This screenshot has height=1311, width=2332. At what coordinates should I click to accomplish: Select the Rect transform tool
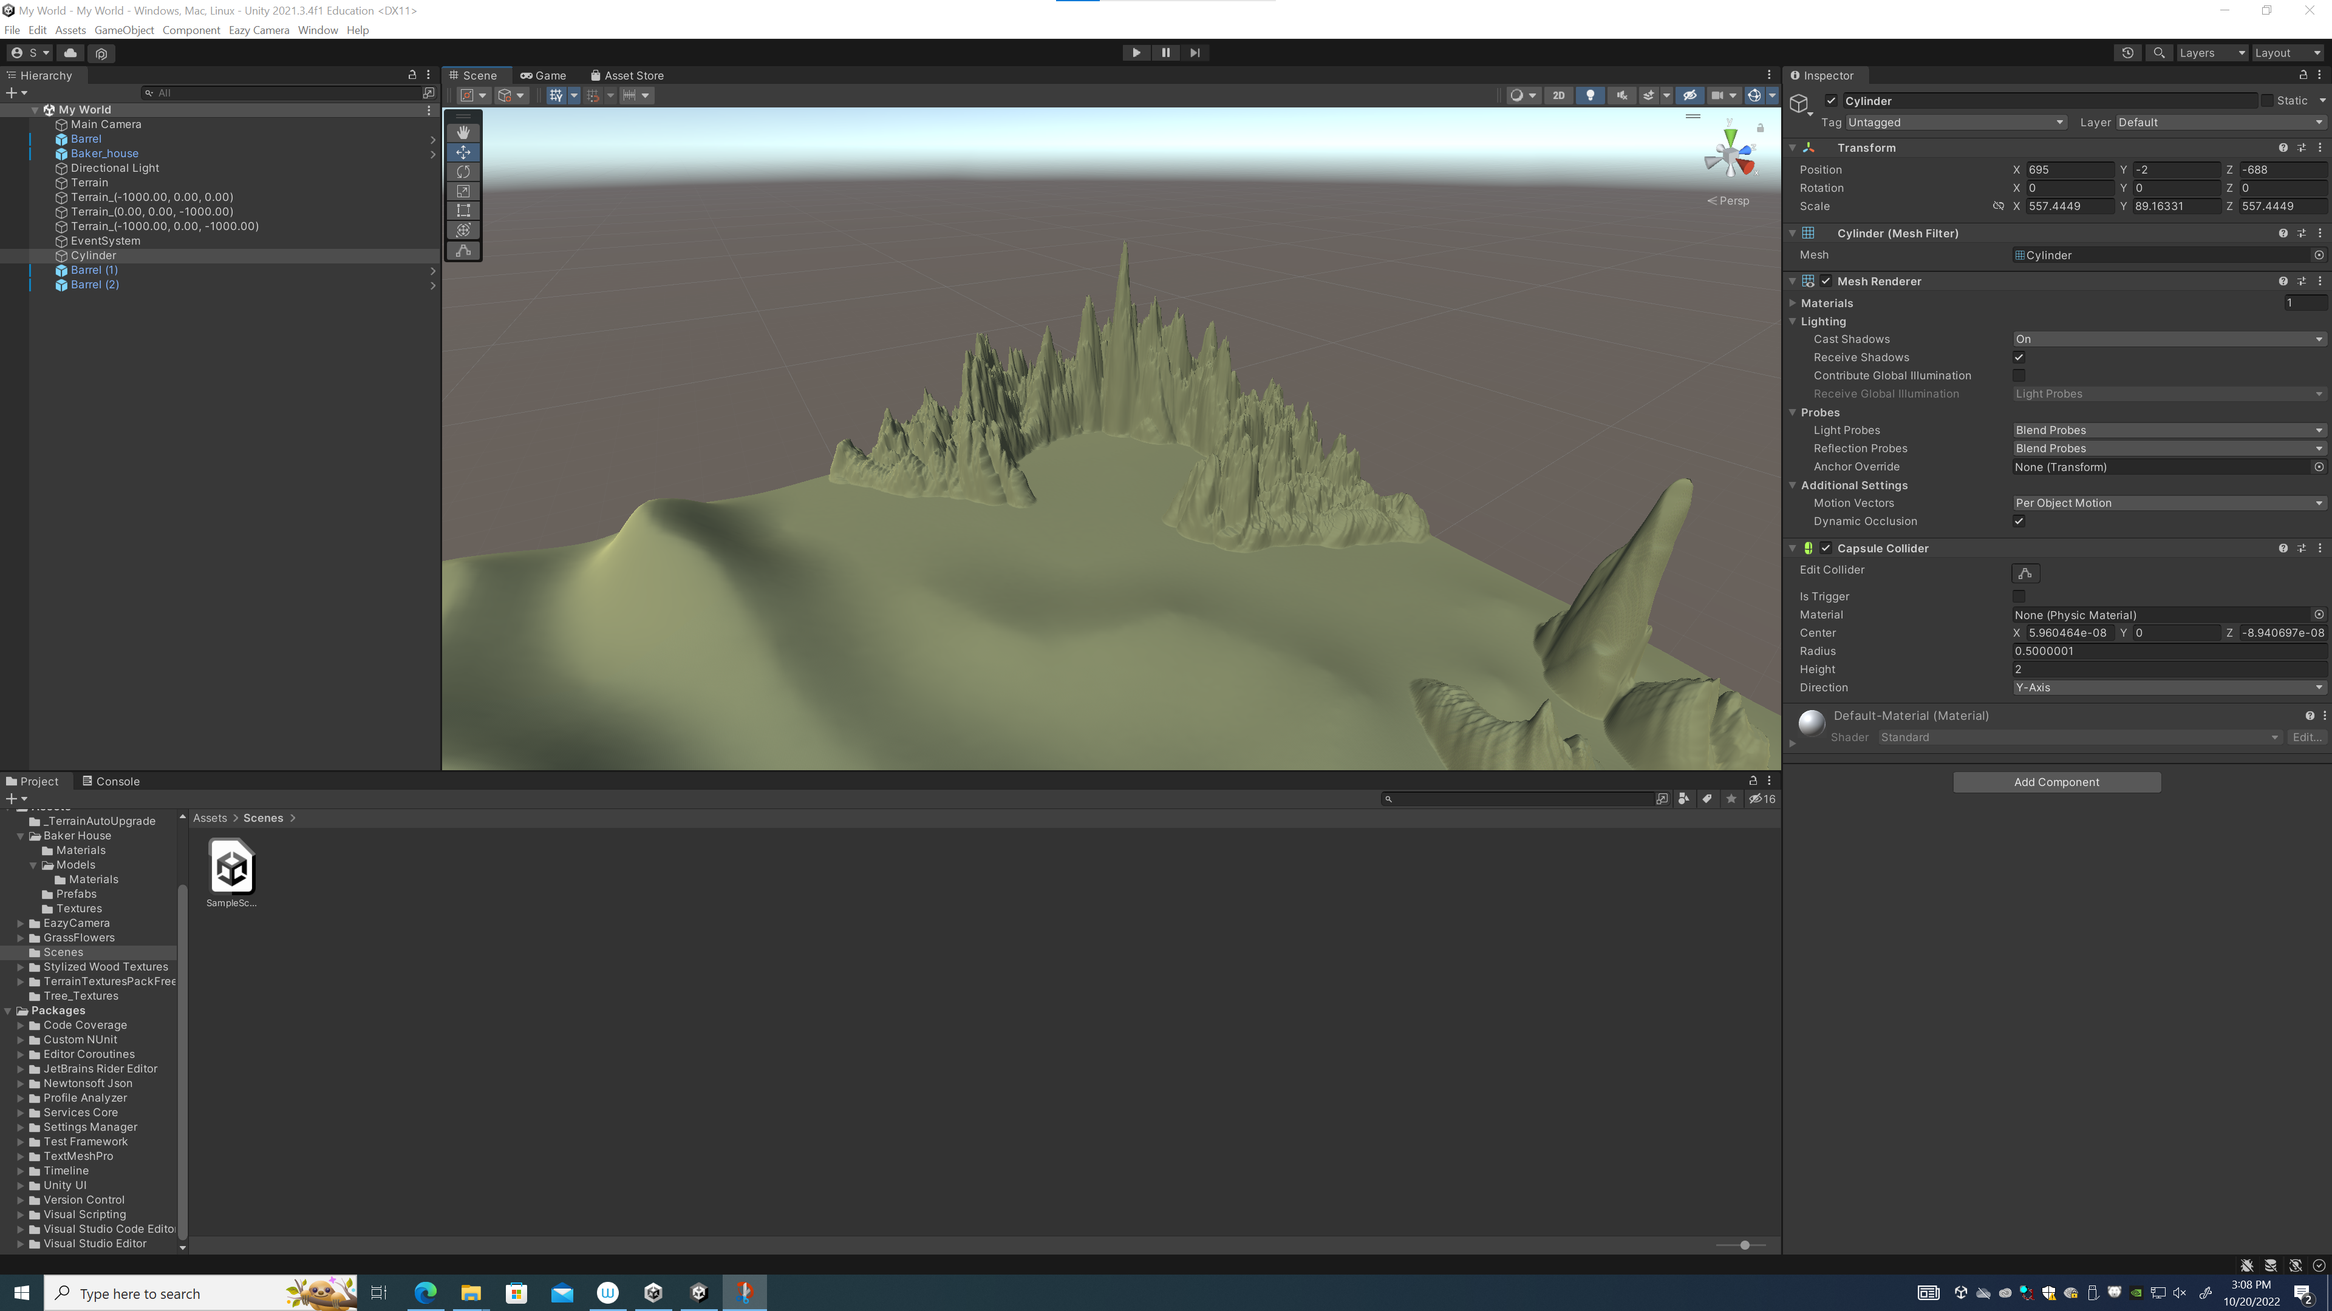pyautogui.click(x=463, y=211)
